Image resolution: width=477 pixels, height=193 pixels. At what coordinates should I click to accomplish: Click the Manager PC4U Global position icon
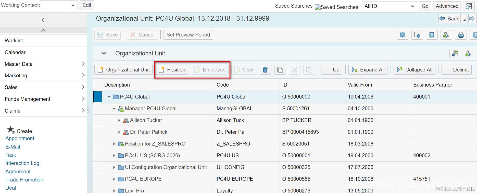point(121,109)
